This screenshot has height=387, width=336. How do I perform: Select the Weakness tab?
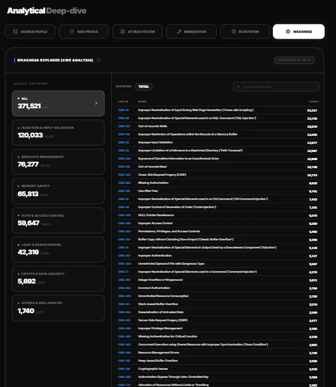point(299,32)
